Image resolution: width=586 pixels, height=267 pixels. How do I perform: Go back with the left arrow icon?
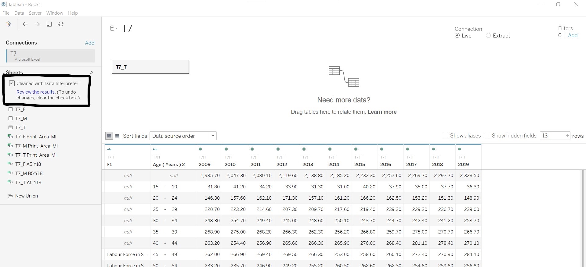coord(25,24)
